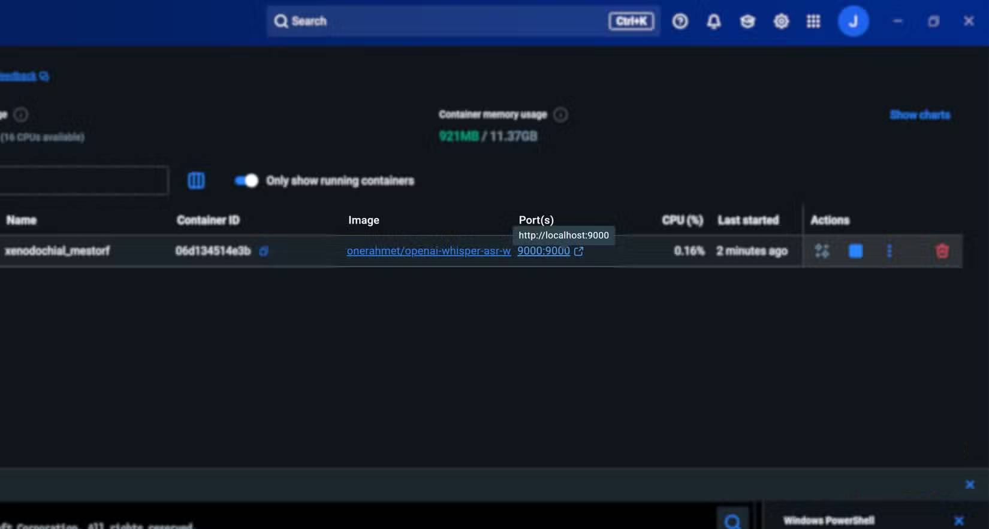989x529 pixels.
Task: Open the onerahmet/openai-whisper-asr-w image link
Action: tap(429, 251)
